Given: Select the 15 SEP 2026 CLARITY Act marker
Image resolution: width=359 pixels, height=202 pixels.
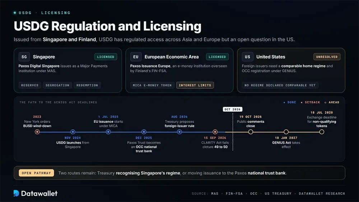Looking at the screenshot, I should click(x=215, y=132).
